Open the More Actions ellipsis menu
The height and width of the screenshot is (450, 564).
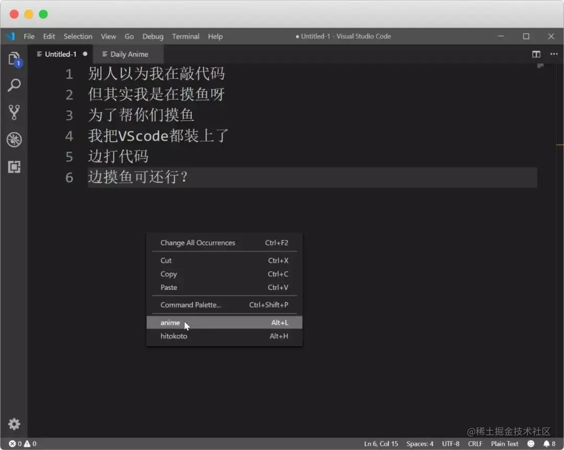point(554,54)
